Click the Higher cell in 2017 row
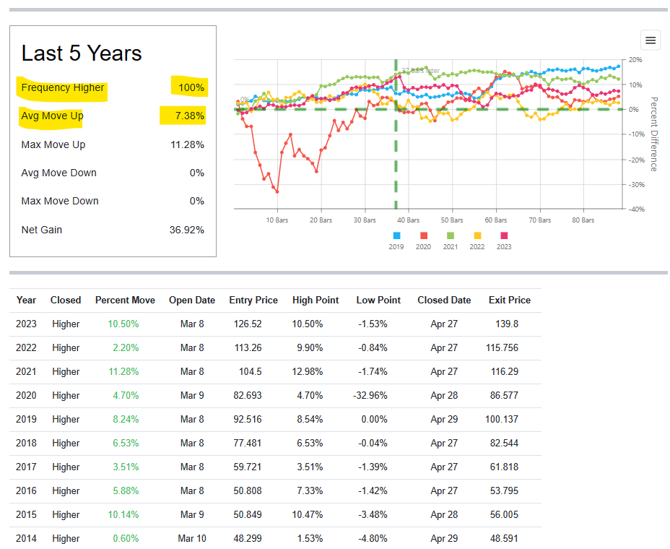This screenshot has width=670, height=549. click(x=66, y=467)
